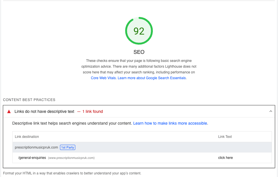Open the Core Web Vitals link

coord(103,78)
